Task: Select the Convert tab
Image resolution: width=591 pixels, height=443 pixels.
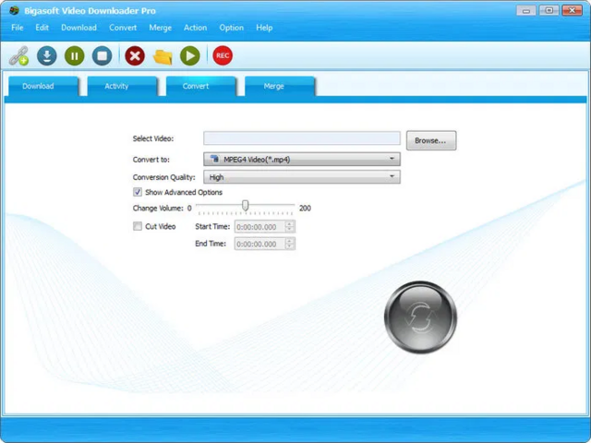Action: 201,86
